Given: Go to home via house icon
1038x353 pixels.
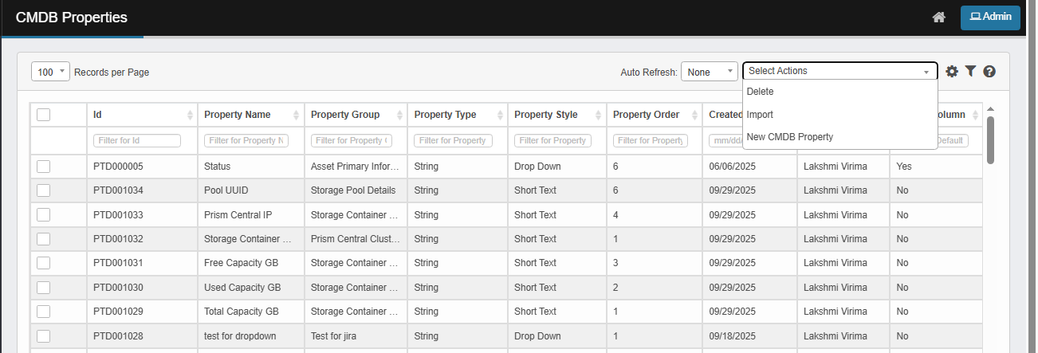Looking at the screenshot, I should (938, 18).
